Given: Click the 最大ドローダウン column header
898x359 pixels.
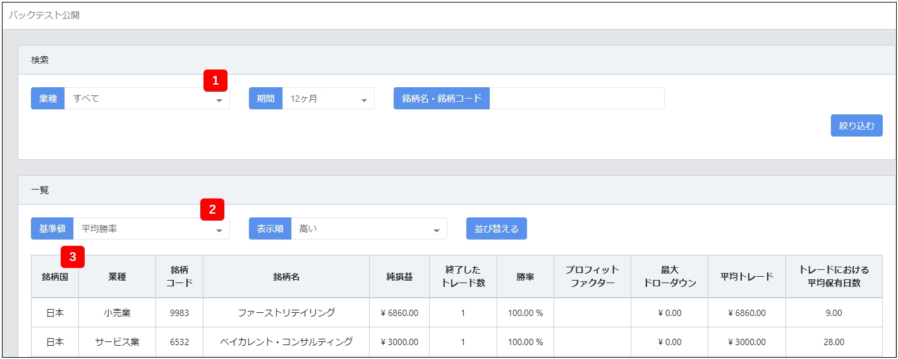Looking at the screenshot, I should pos(669,277).
